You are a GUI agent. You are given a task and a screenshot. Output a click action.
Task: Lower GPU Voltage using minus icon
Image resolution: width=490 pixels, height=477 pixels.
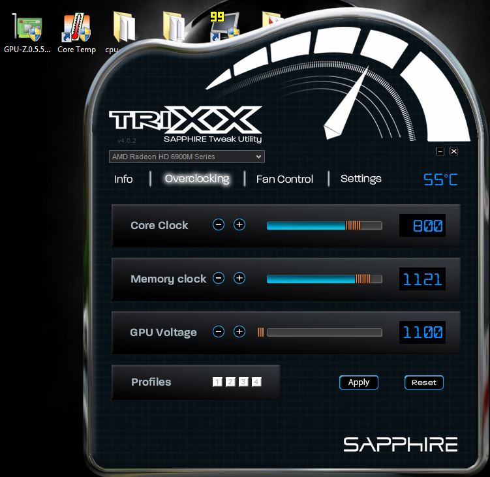click(219, 331)
